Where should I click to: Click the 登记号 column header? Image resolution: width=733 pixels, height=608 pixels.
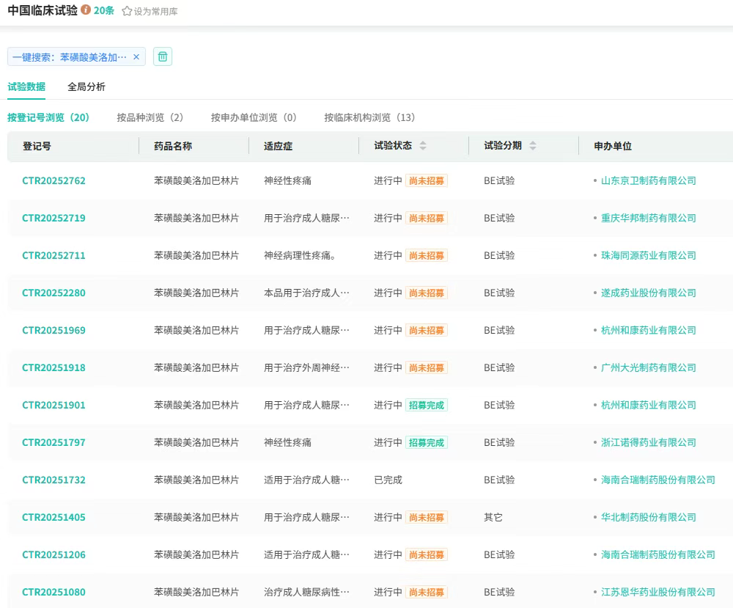(x=37, y=146)
